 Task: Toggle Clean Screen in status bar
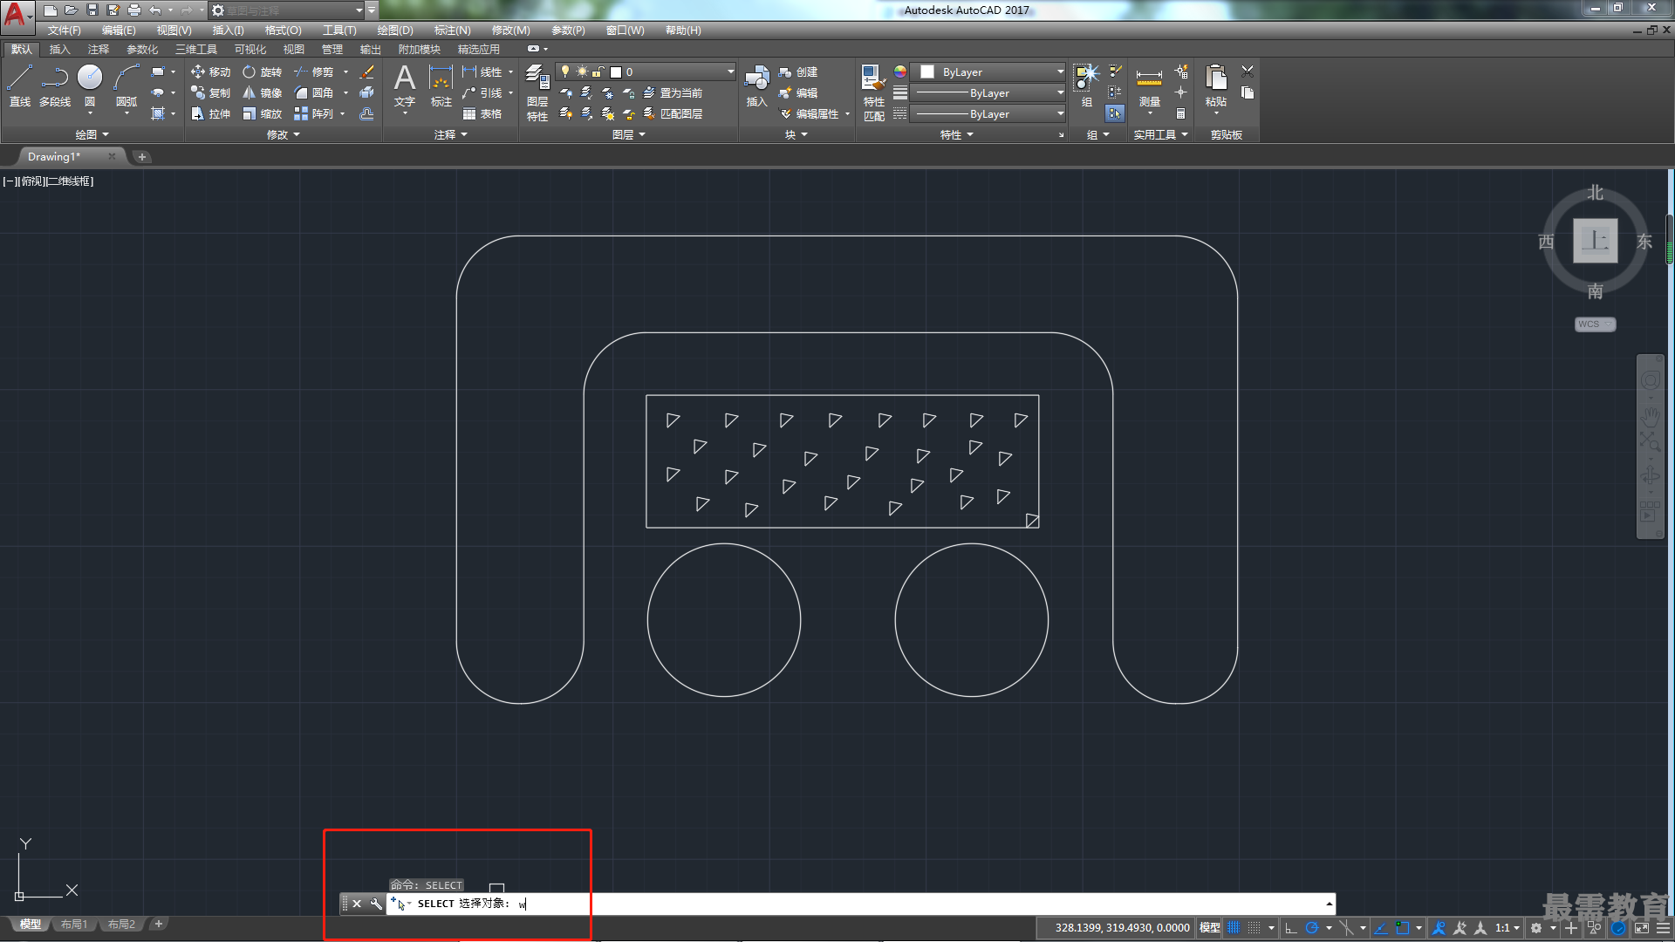point(1642,928)
